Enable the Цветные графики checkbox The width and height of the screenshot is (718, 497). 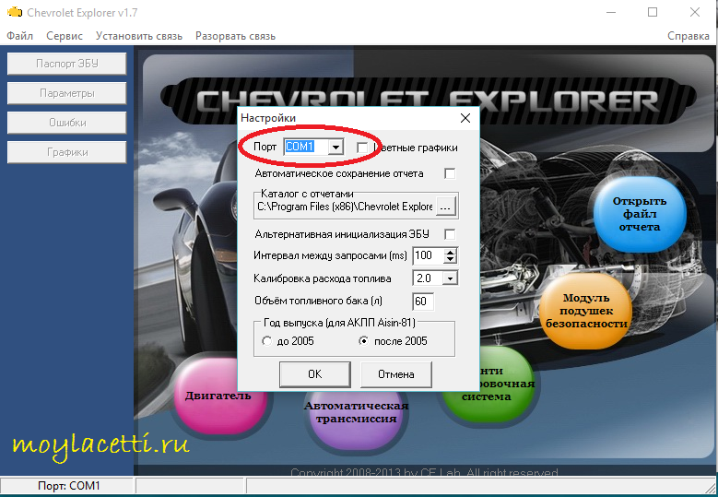point(362,148)
